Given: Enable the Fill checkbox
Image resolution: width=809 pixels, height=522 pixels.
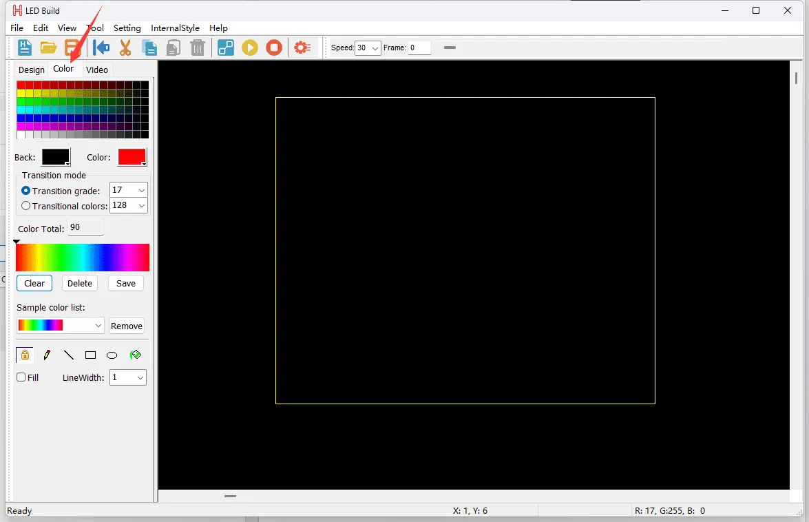Looking at the screenshot, I should [x=21, y=377].
